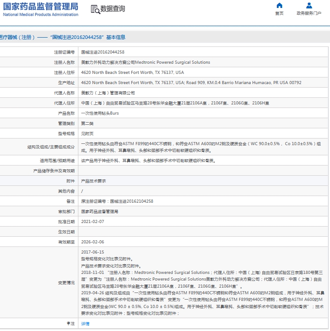Click the remark 原注册证编号：国械注进20162104258
330x331 pixels.
117,201
